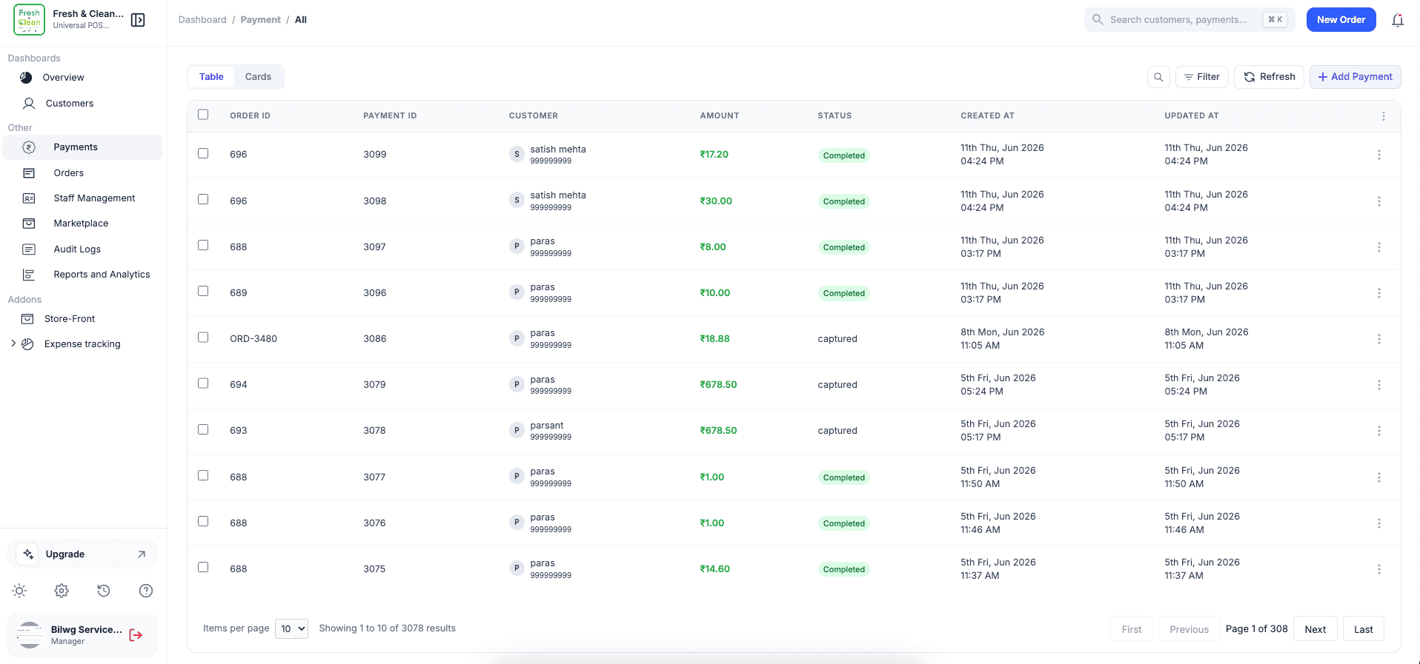Click amount ₹678.50 for payment 3079
This screenshot has width=1420, height=664.
tap(718, 385)
